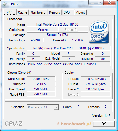Image resolution: width=118 pixels, height=131 pixels.
Task: Click the Core Speed value field
Action: (x=41, y=79)
